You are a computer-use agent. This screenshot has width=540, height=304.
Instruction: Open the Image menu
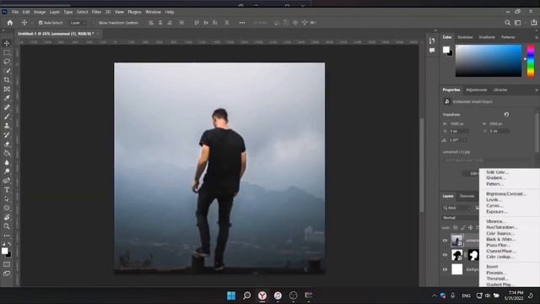pyautogui.click(x=40, y=12)
